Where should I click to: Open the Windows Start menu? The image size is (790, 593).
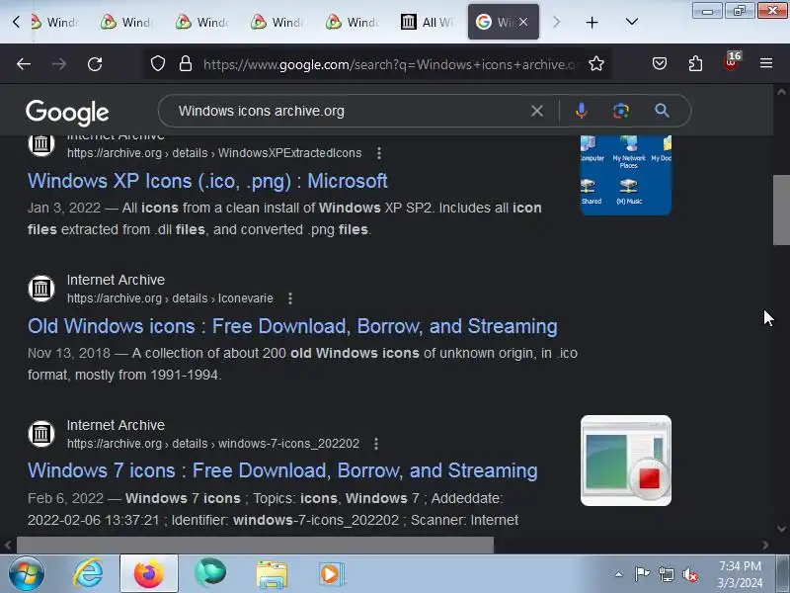[x=27, y=574]
